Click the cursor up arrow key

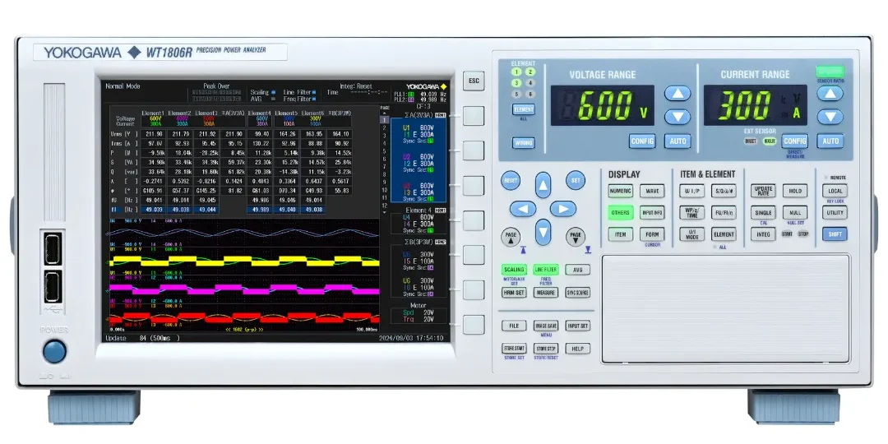(x=543, y=185)
